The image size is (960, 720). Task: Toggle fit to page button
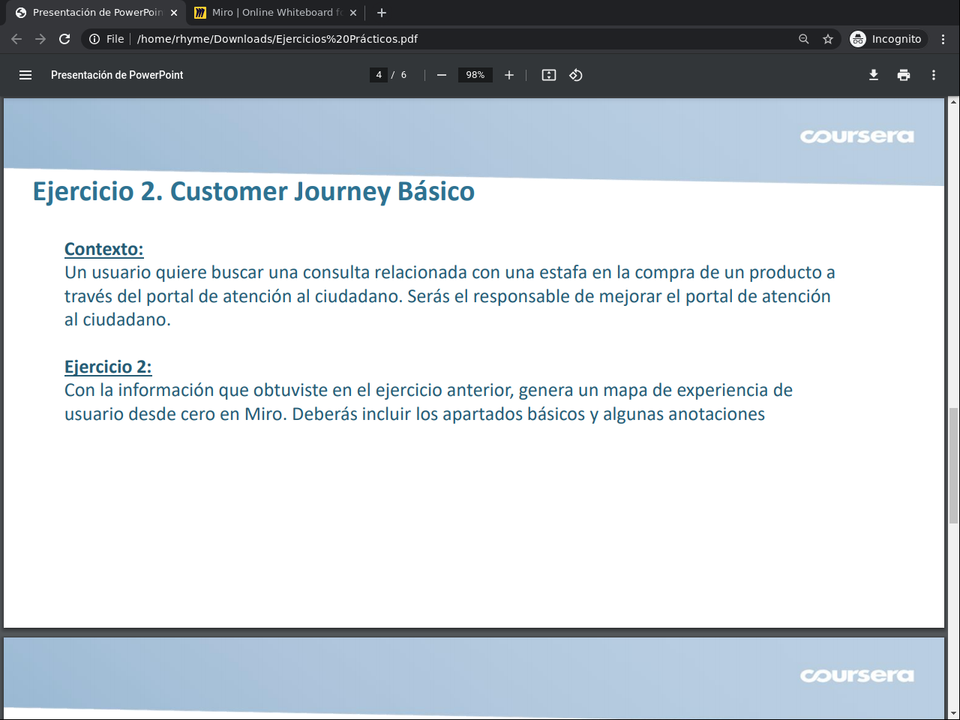pyautogui.click(x=549, y=75)
